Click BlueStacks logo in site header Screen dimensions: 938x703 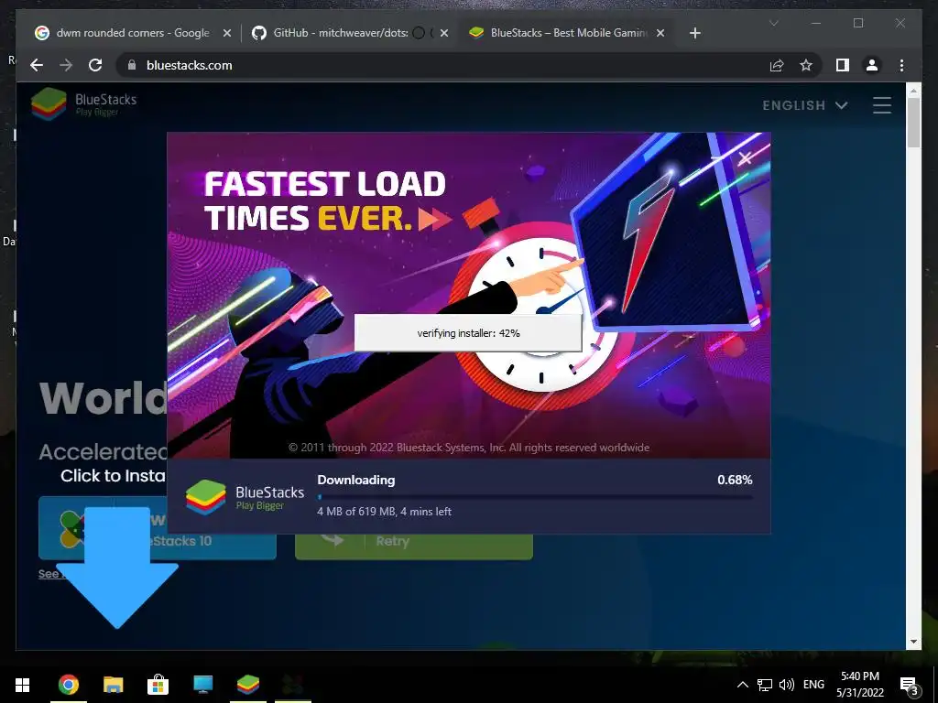[x=83, y=104]
